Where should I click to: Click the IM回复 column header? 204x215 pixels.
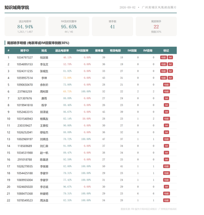(x=132, y=50)
